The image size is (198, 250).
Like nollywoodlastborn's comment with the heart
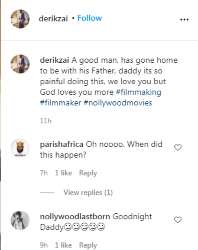(178, 220)
